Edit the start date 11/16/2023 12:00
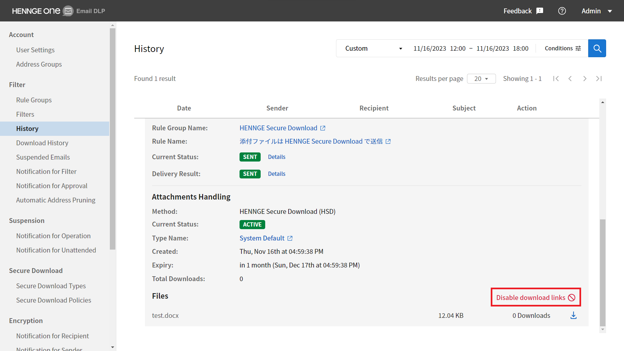Screen dimensions: 624x351 (x=439, y=48)
